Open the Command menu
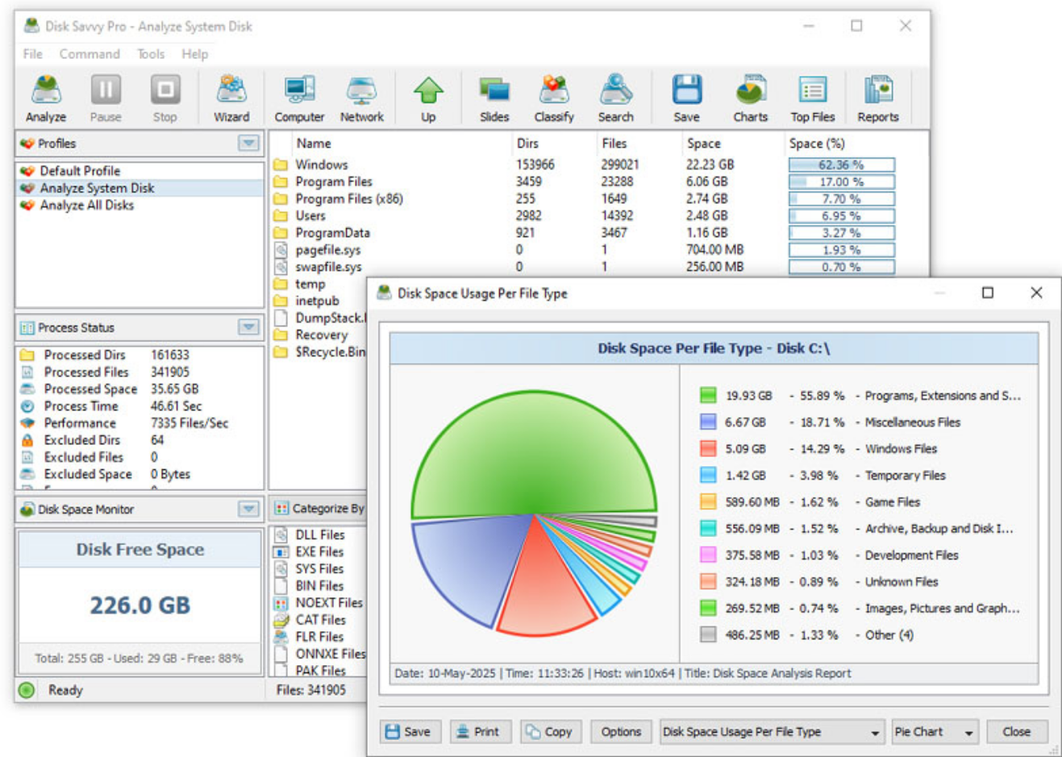 pyautogui.click(x=89, y=54)
